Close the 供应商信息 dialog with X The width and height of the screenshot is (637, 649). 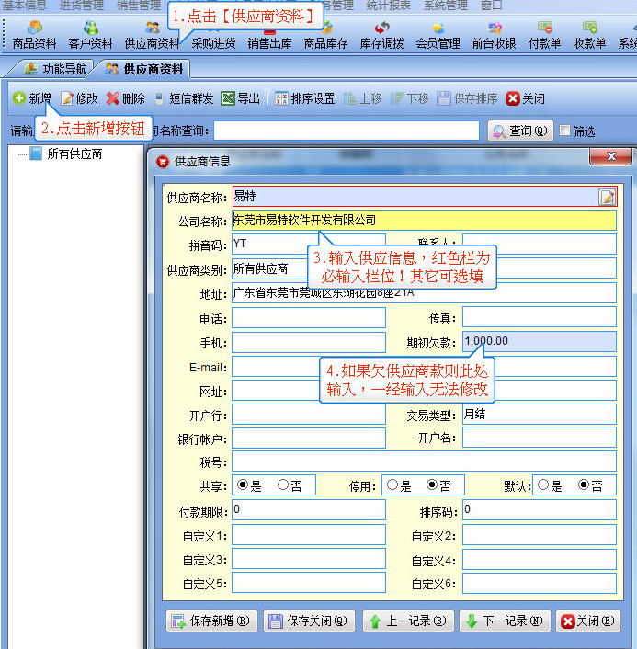pos(611,156)
